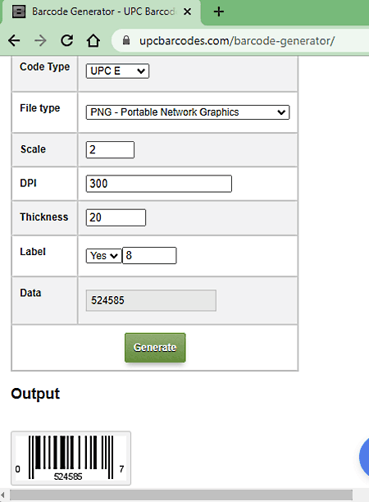Go to the browser home icon

coord(93,40)
